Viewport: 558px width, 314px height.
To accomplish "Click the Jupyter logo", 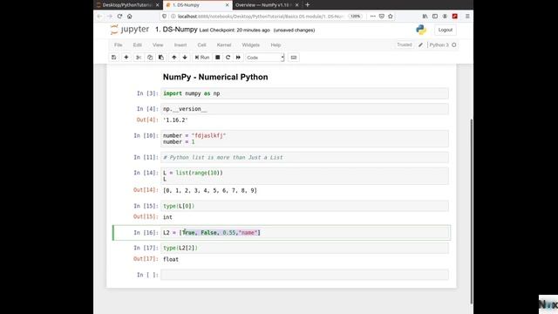I will [130, 30].
